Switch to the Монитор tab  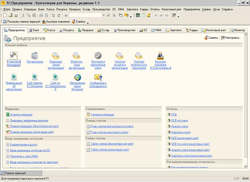coord(237,30)
